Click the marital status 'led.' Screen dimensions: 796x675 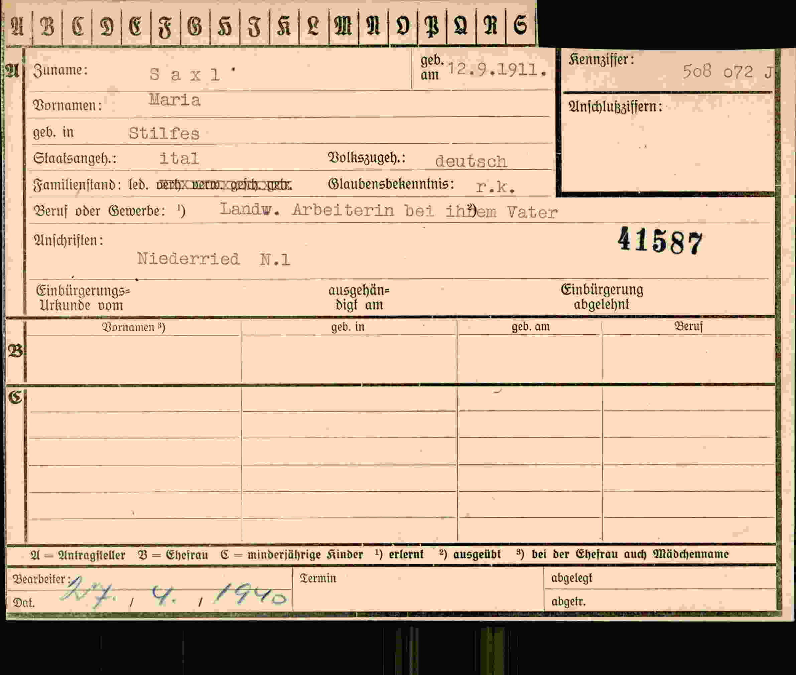pos(138,185)
